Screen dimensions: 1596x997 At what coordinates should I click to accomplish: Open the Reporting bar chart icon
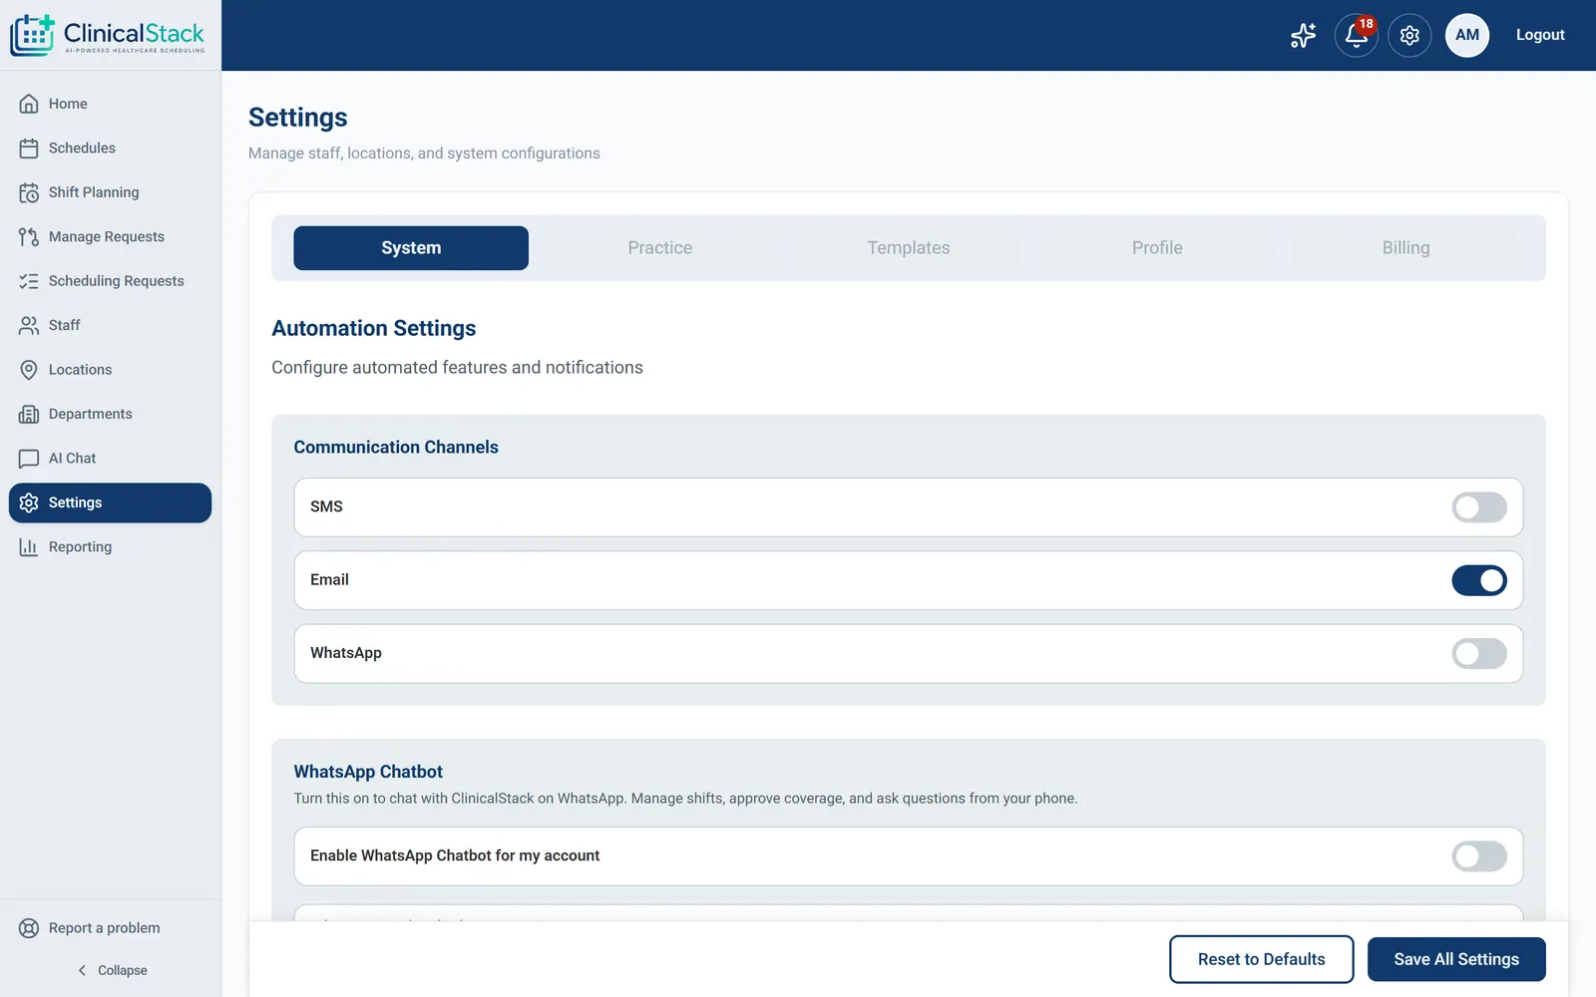(x=29, y=547)
